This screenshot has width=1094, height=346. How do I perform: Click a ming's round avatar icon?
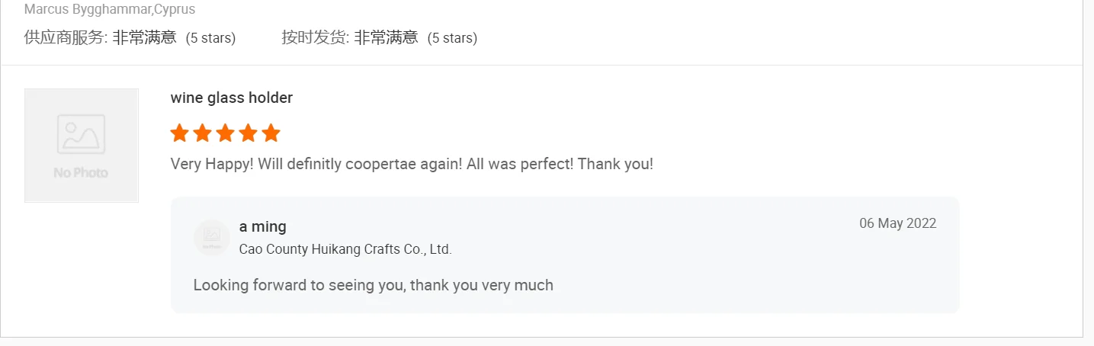point(212,237)
